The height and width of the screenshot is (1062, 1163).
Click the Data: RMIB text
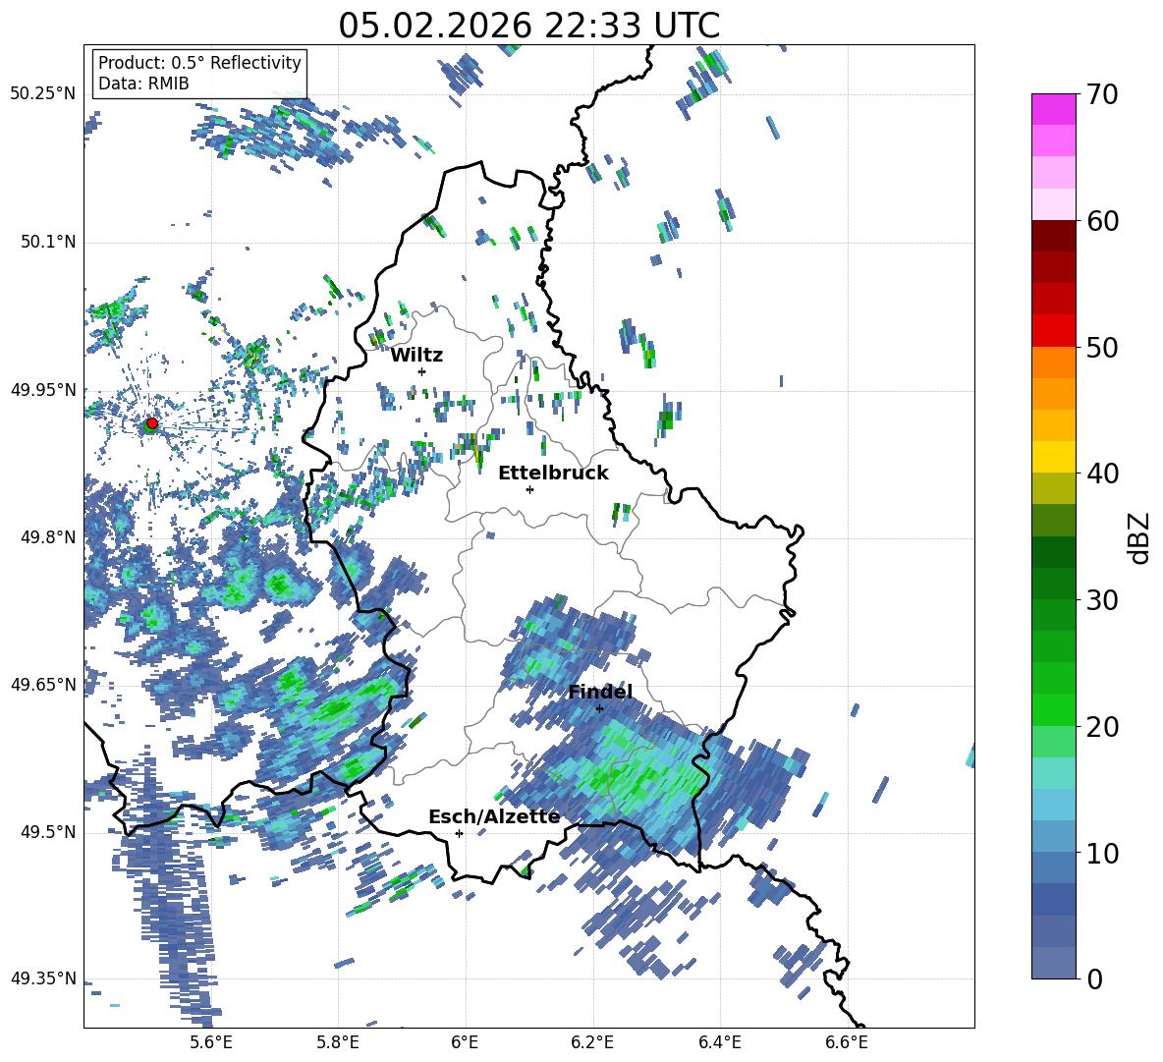click(143, 84)
